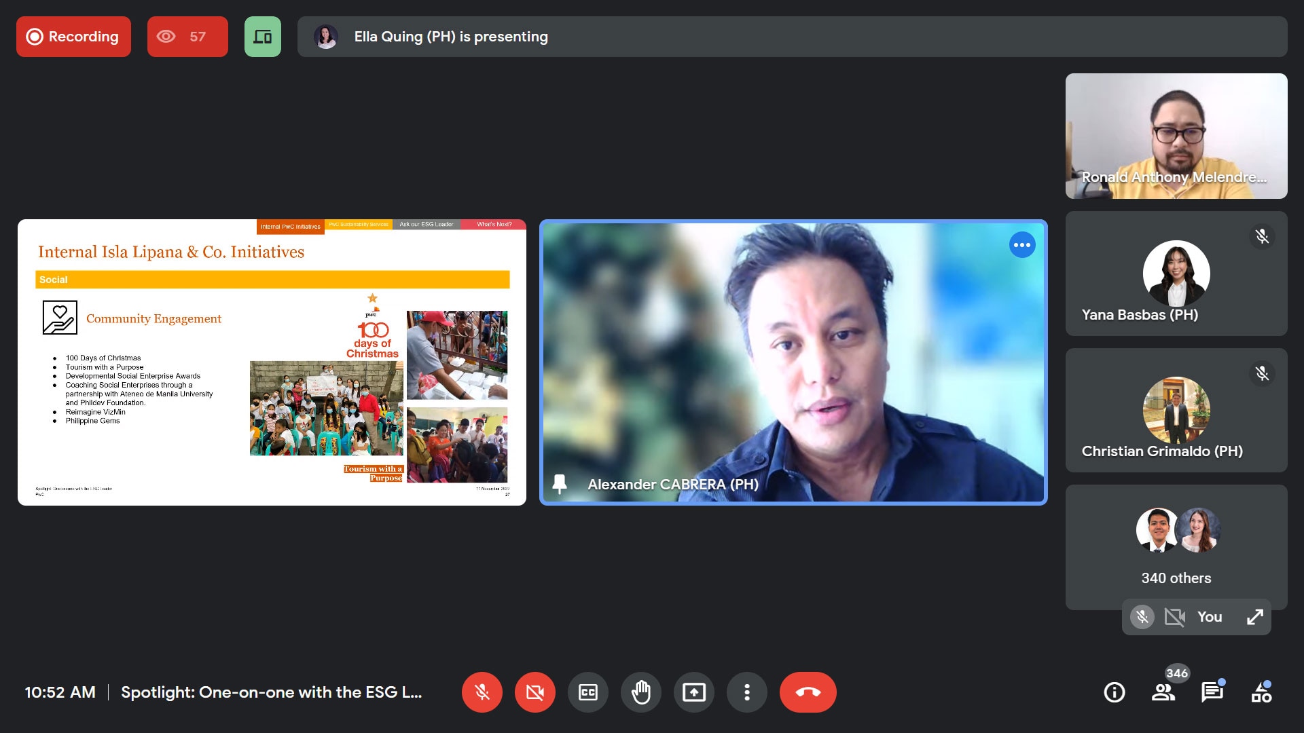Leave the call with red hang-up button

808,692
